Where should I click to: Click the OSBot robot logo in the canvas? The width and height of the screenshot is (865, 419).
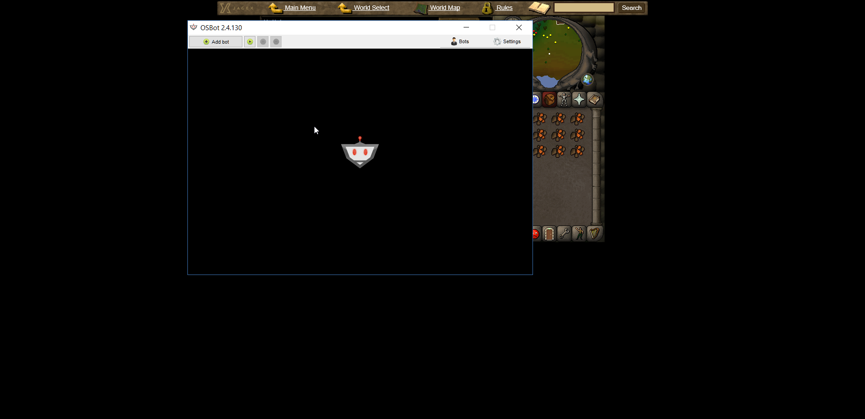pyautogui.click(x=360, y=152)
